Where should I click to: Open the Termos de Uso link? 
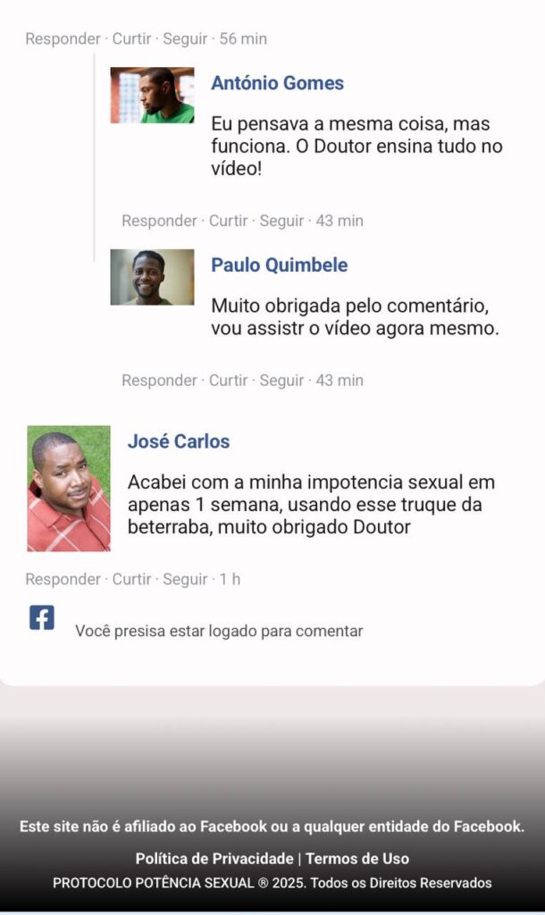pyautogui.click(x=357, y=859)
